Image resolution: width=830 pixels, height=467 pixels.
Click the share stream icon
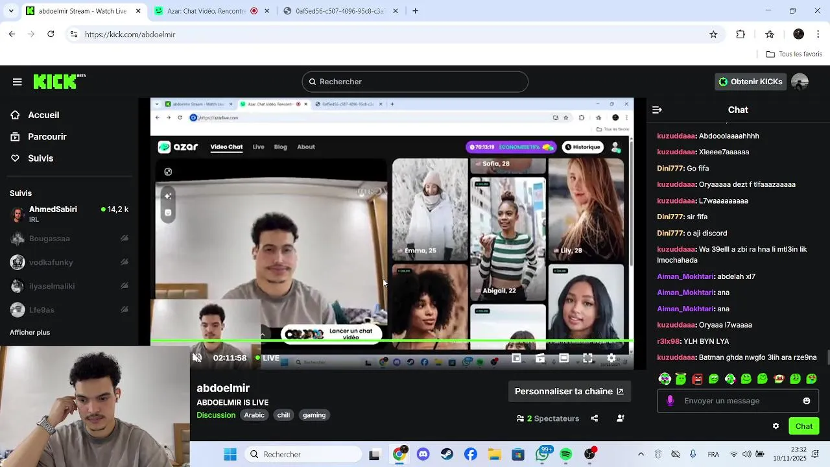[595, 418]
